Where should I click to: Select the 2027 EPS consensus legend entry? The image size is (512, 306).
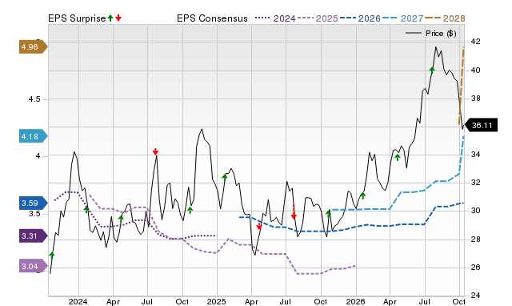pyautogui.click(x=402, y=18)
